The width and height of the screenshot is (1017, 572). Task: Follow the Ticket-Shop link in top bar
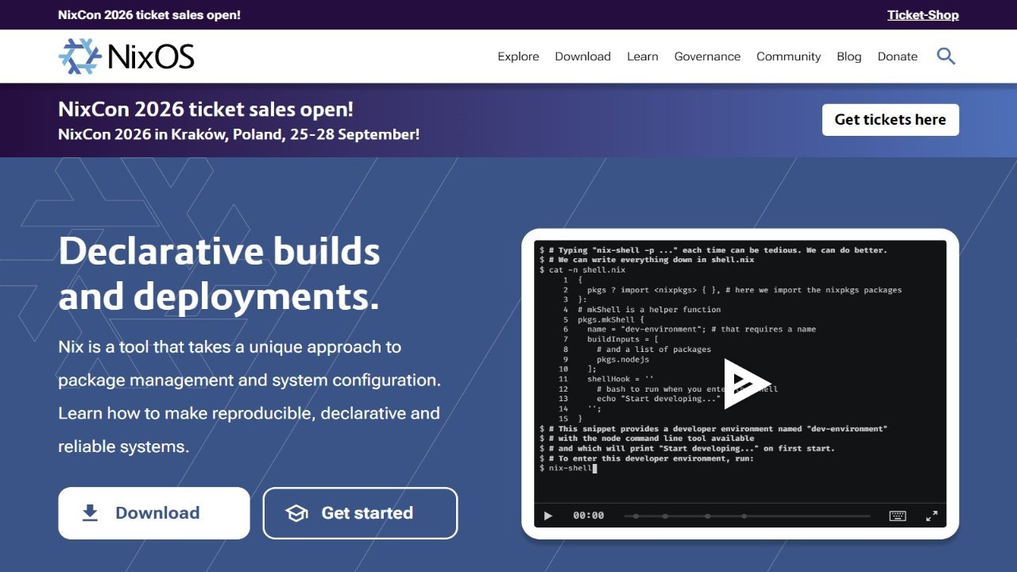click(922, 14)
